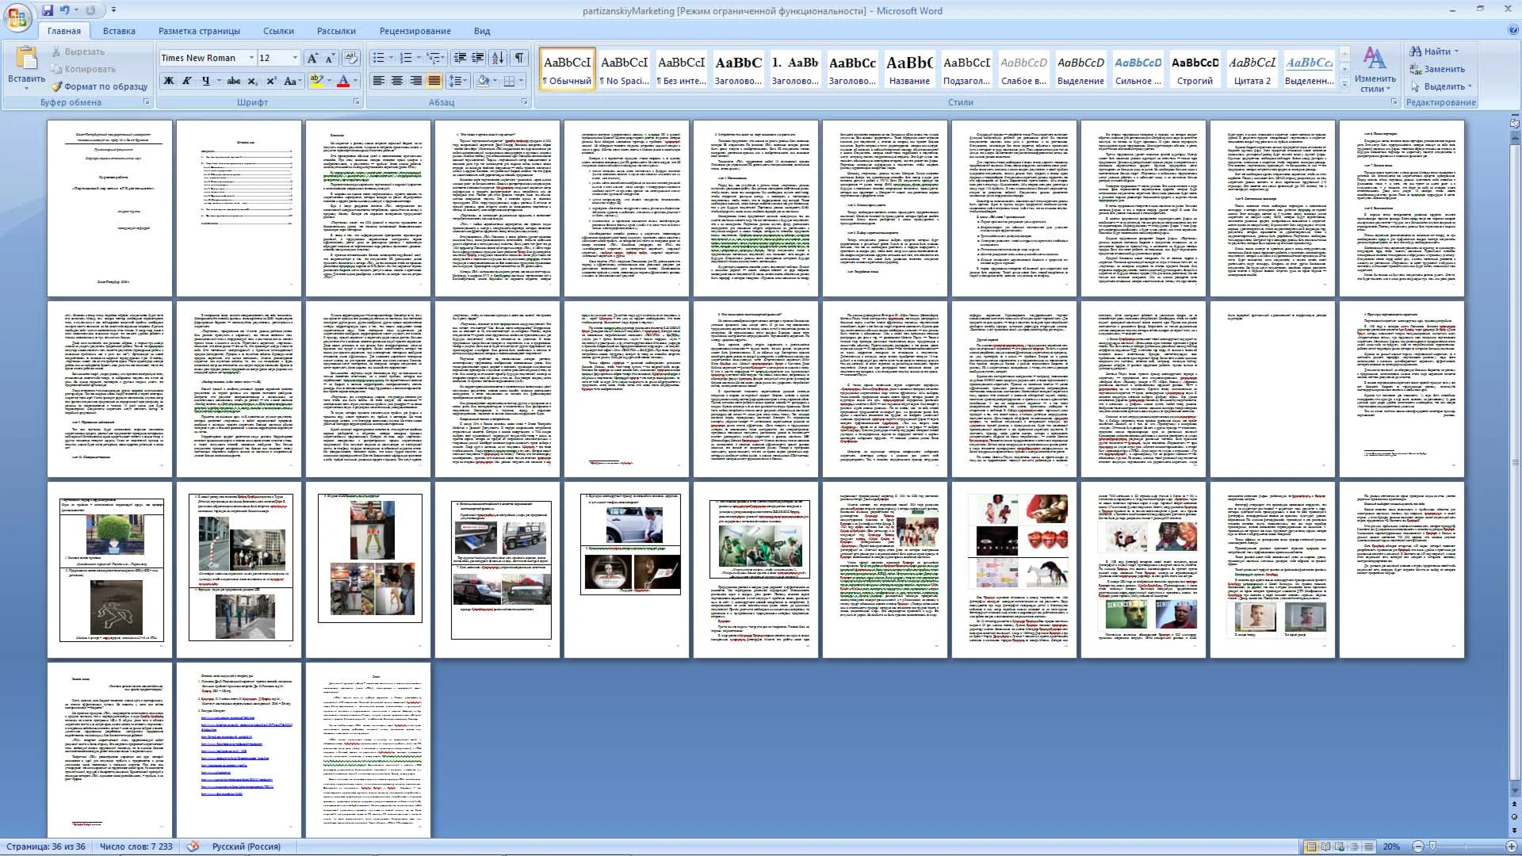Toggle bold formatting (Ж button)
1522x856 pixels.
169,81
